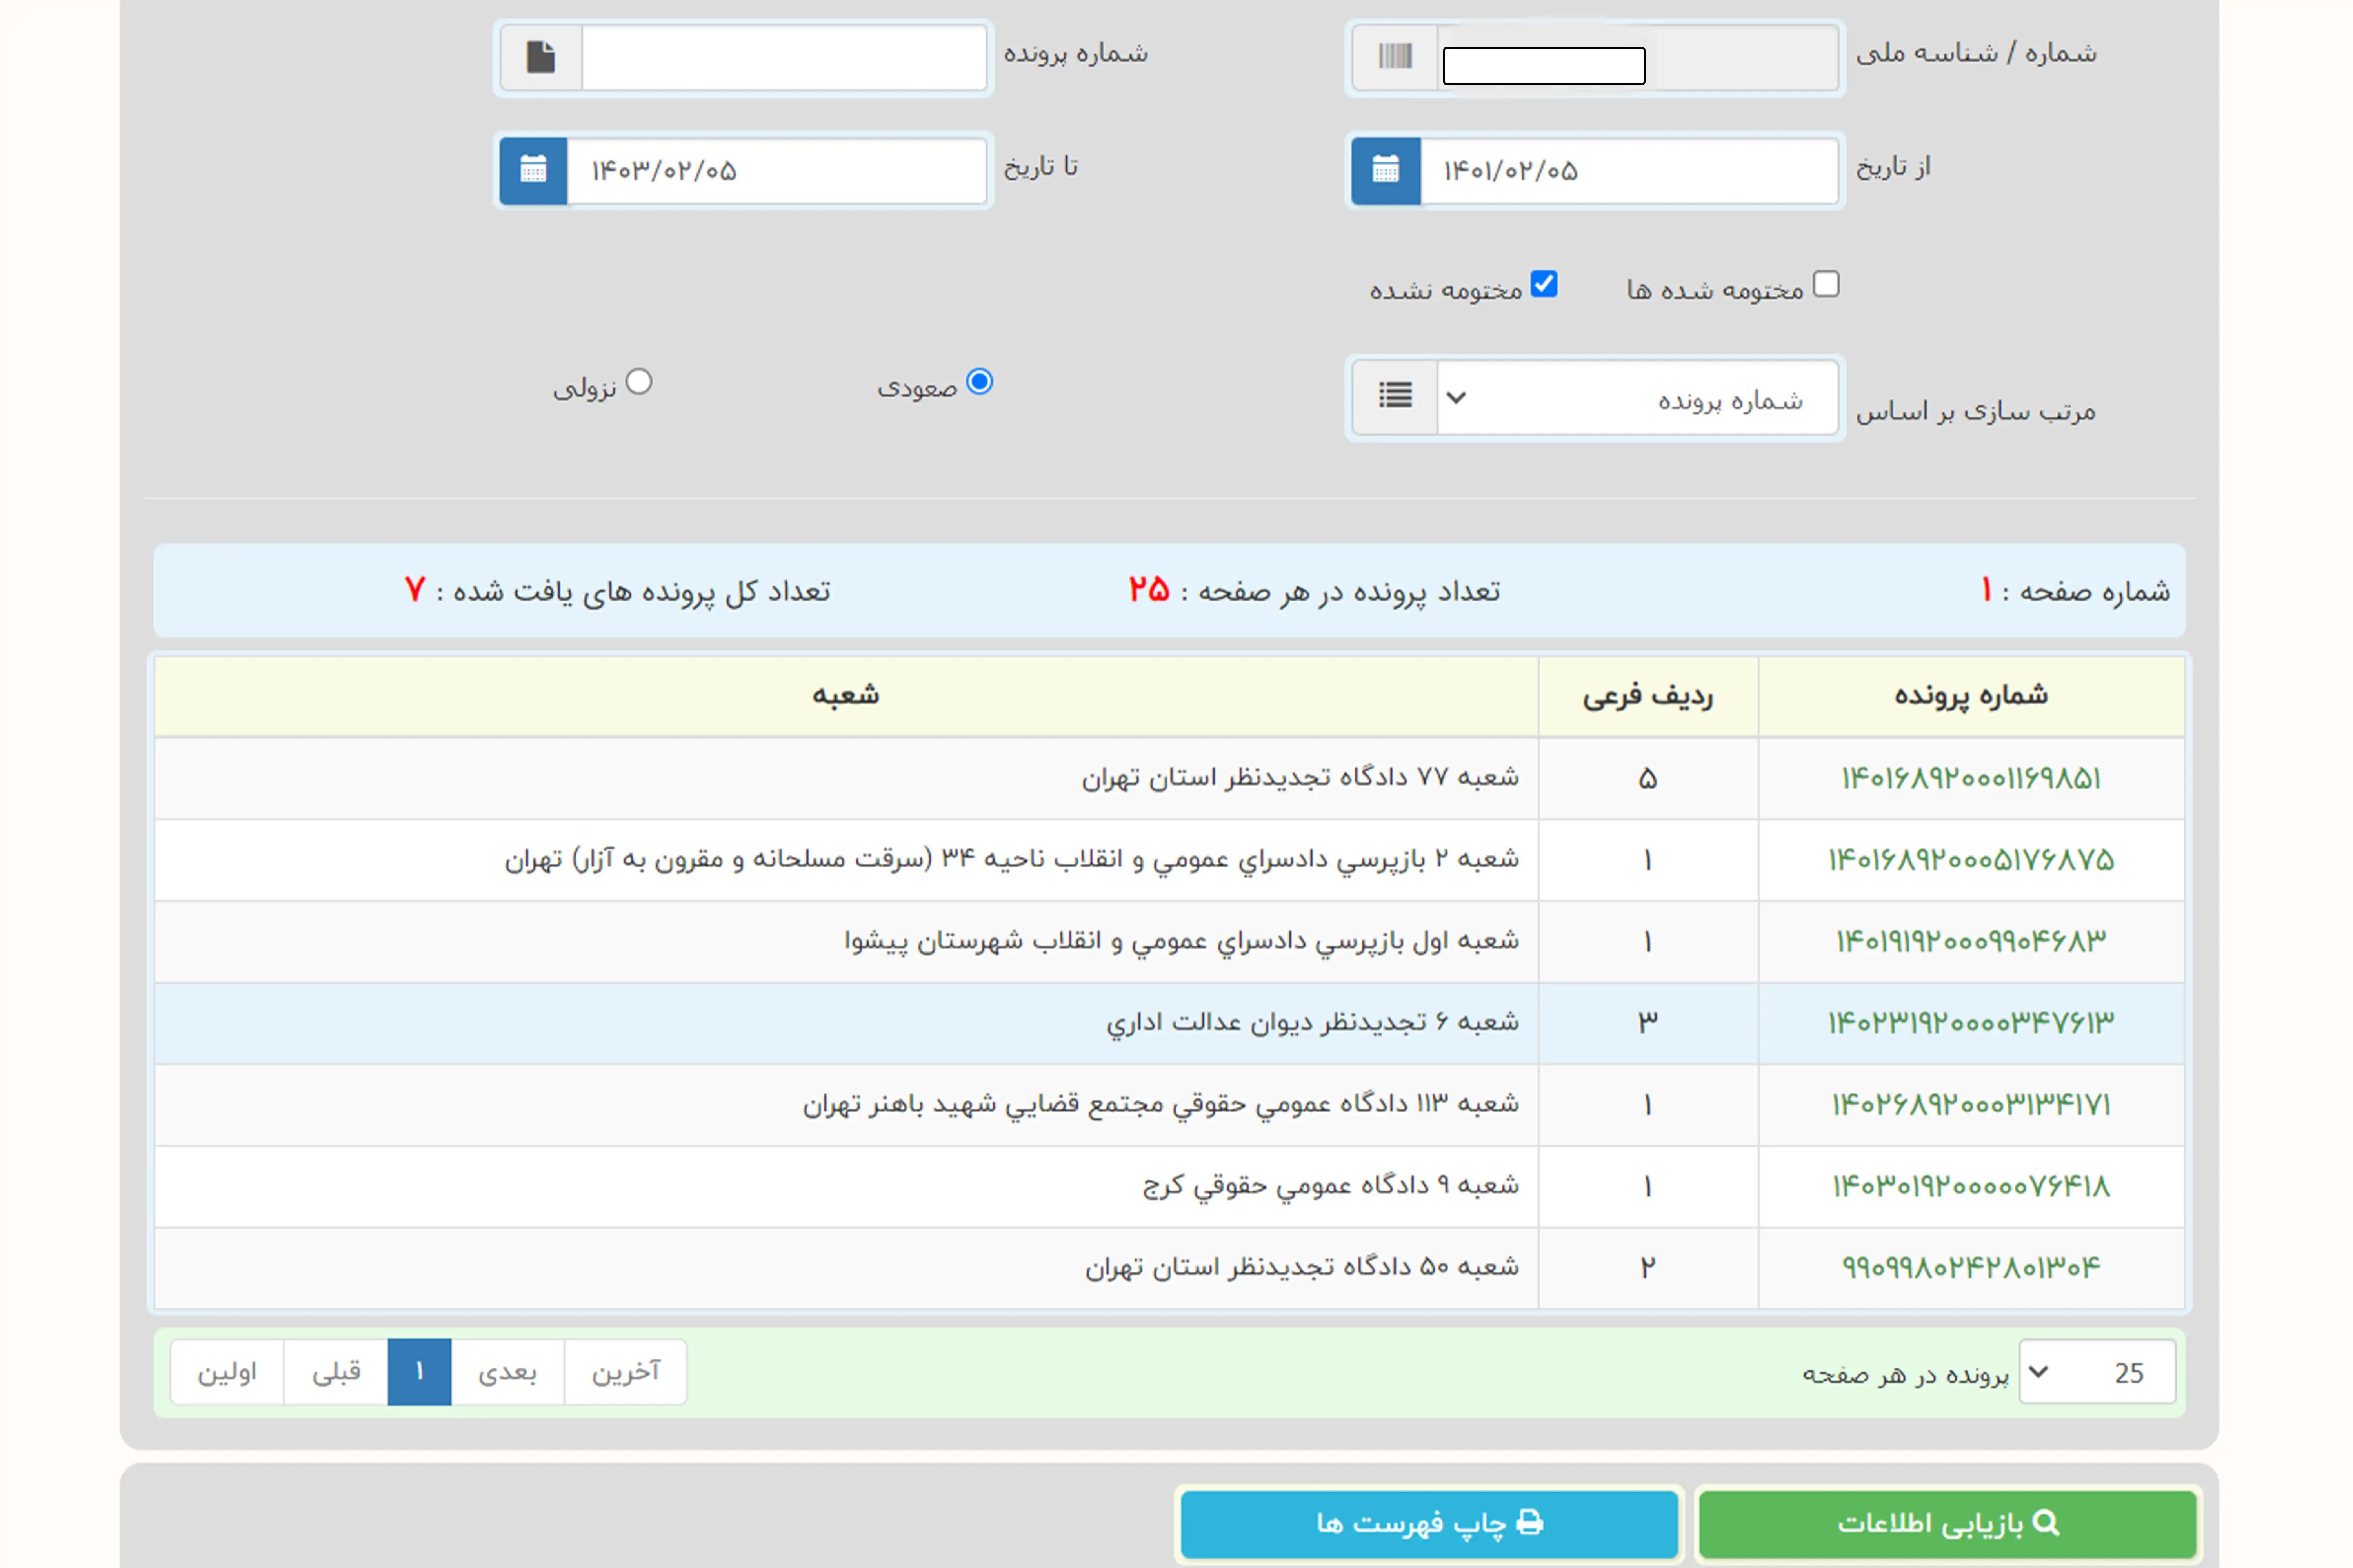Select row شعبه ۲ بازپرسي دادسراي ناحيه ۳۴
The height and width of the screenshot is (1568, 2353).
coord(1169,860)
